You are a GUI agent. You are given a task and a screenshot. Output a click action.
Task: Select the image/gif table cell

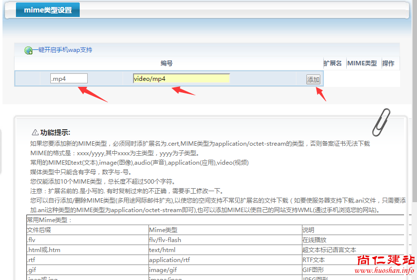pyautogui.click(x=162, y=270)
